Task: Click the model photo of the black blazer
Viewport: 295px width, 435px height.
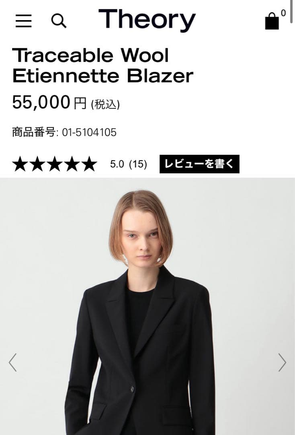Action: pos(147,306)
